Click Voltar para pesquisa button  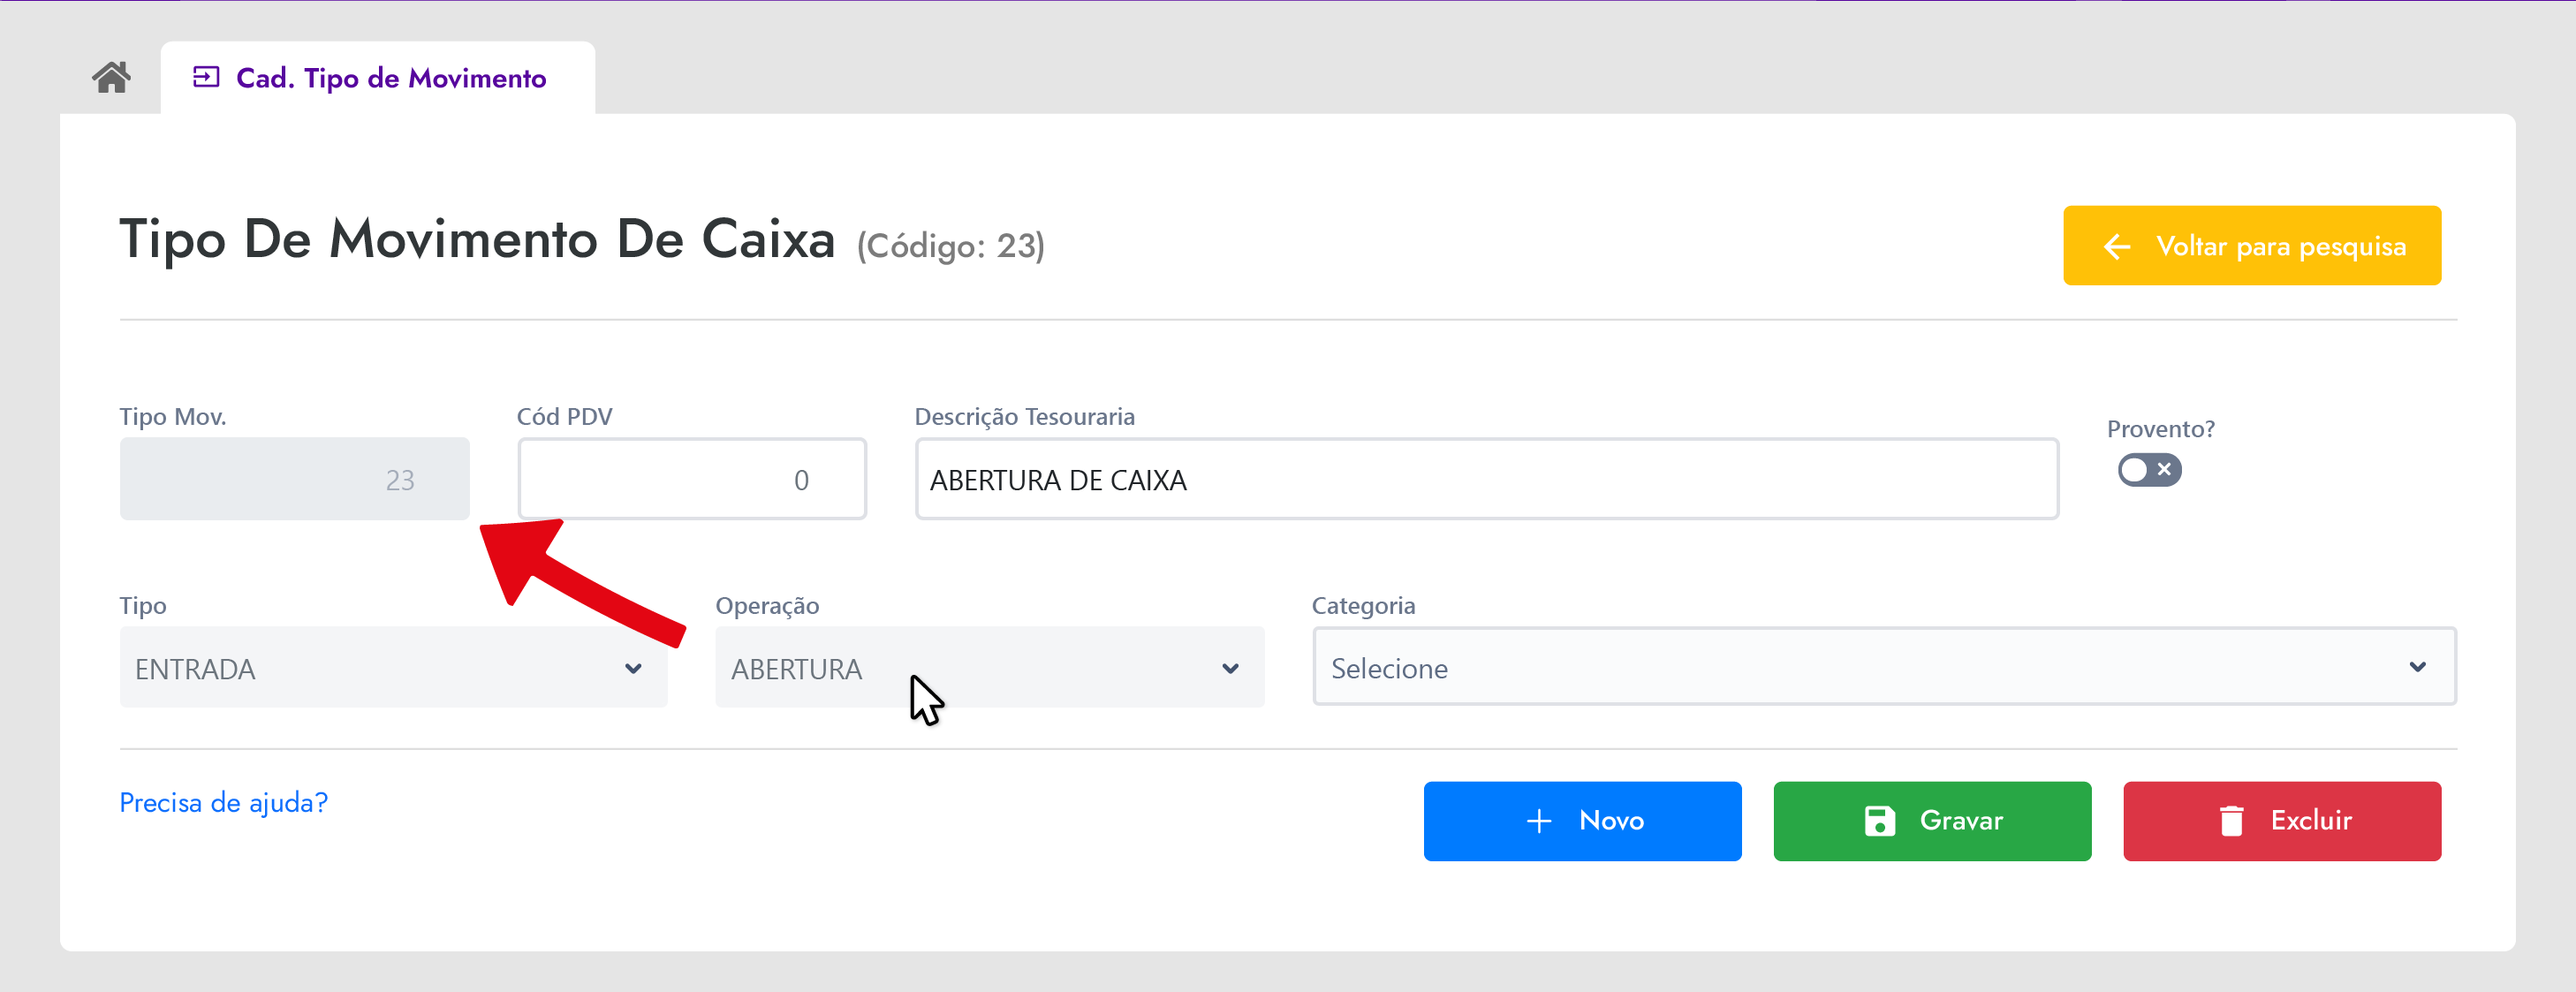pyautogui.click(x=2251, y=246)
